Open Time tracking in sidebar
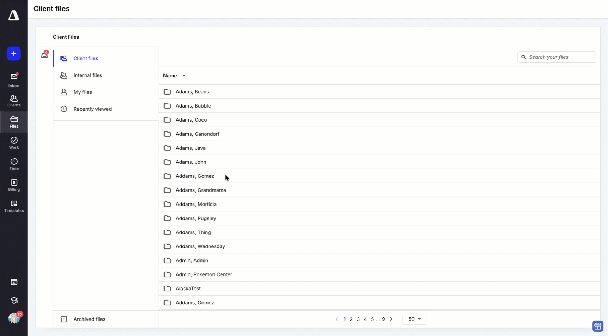The image size is (608, 336). point(14,164)
